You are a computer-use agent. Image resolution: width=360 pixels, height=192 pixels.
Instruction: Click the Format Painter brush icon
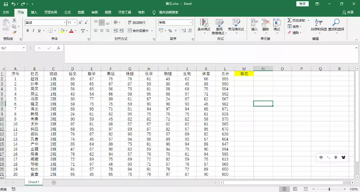point(14,32)
